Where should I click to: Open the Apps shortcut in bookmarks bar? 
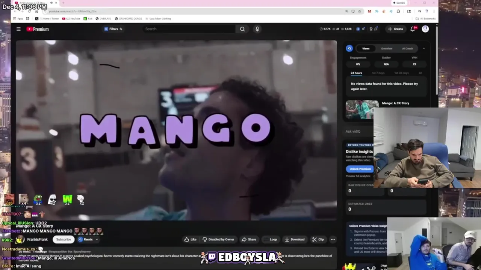pyautogui.click(x=18, y=18)
